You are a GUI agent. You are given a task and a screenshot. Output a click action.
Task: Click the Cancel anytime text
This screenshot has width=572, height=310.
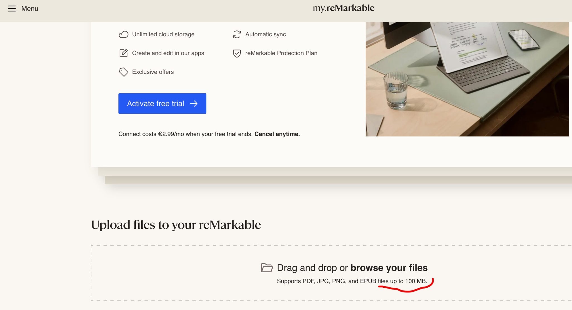point(277,134)
